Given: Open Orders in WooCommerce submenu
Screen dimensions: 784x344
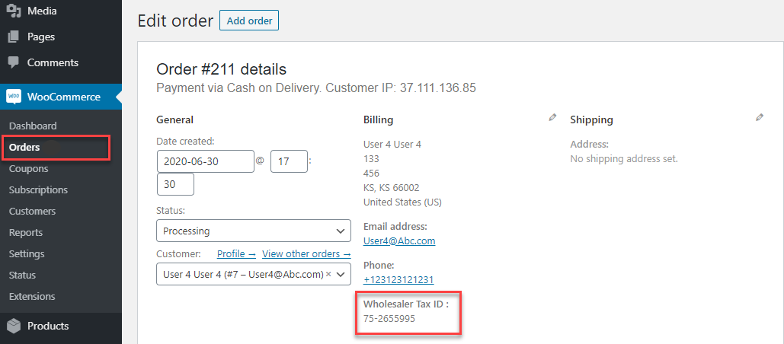Looking at the screenshot, I should pos(24,147).
